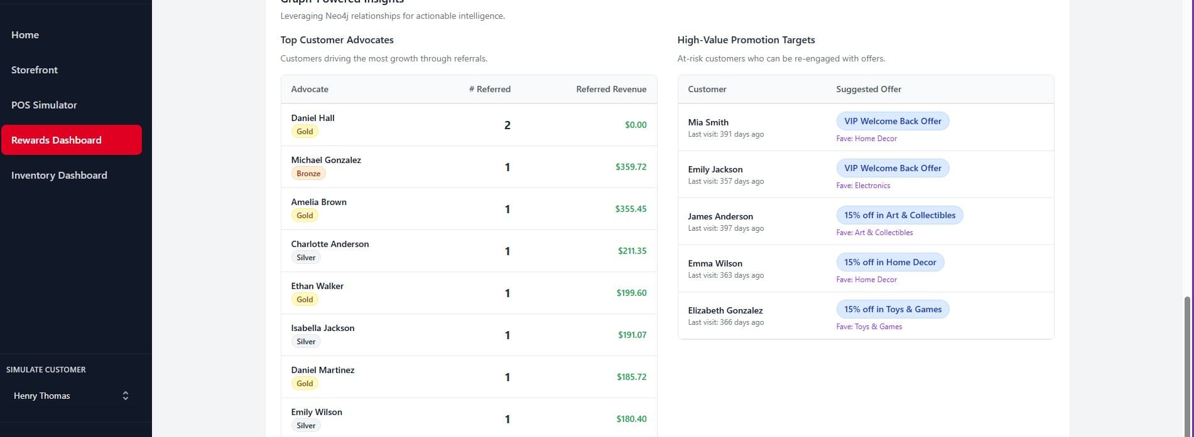Select advocate Michael Gonzalez

tap(326, 160)
